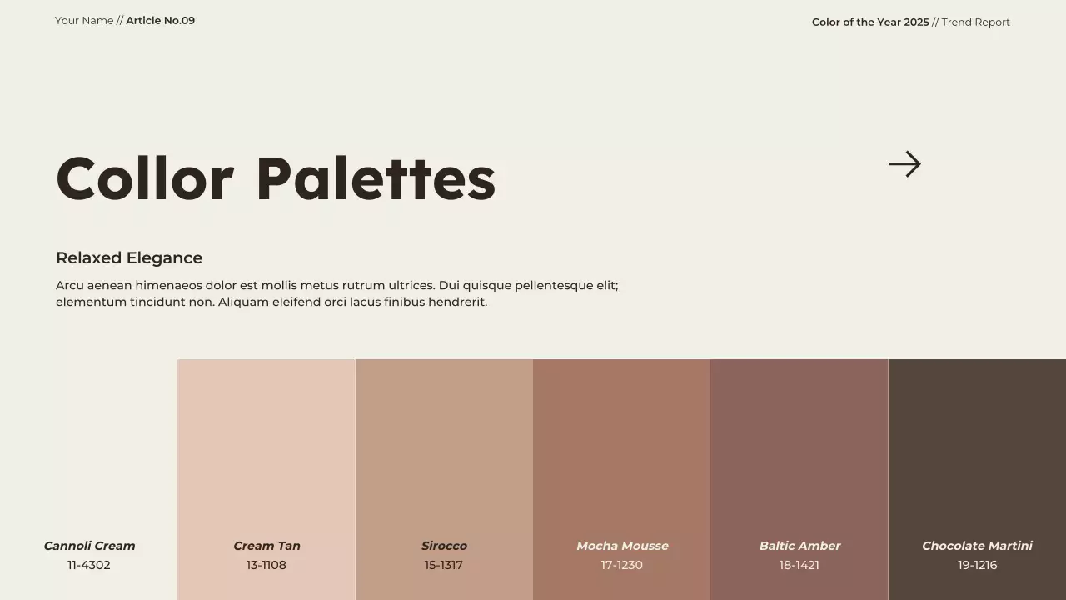Click the Your Name header text

(84, 21)
